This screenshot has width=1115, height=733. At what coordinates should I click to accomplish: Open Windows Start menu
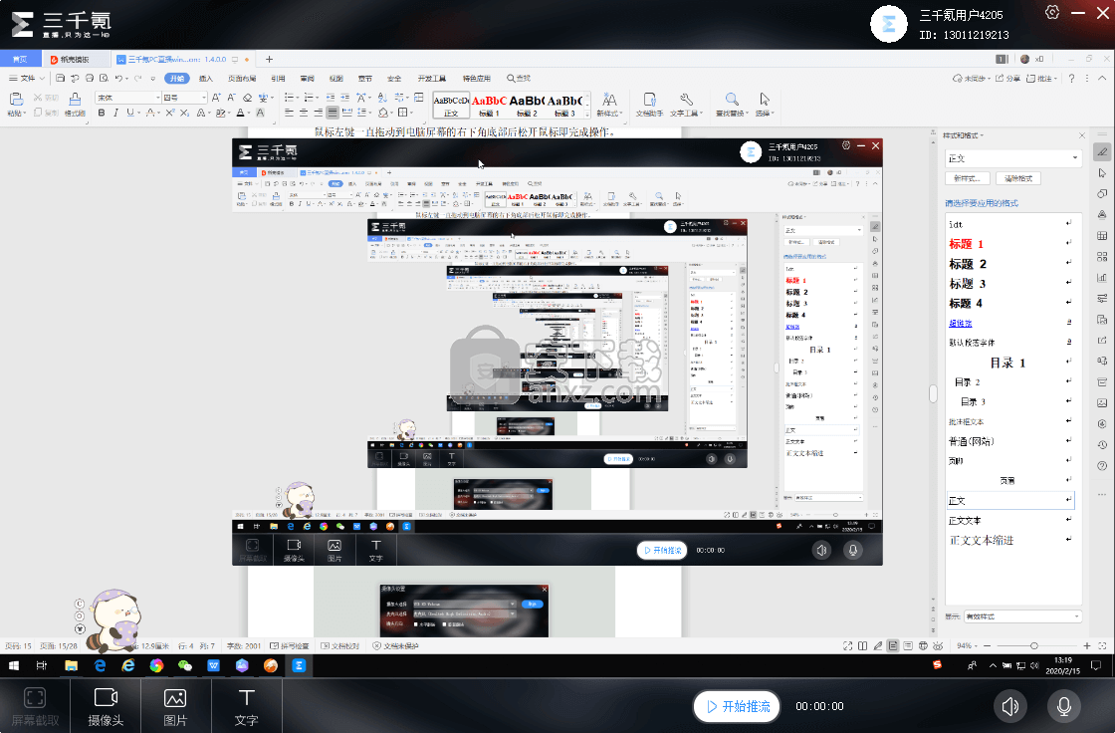click(x=14, y=665)
